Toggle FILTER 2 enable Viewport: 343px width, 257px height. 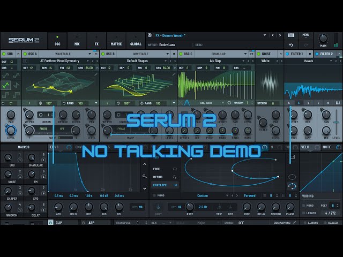[317, 54]
